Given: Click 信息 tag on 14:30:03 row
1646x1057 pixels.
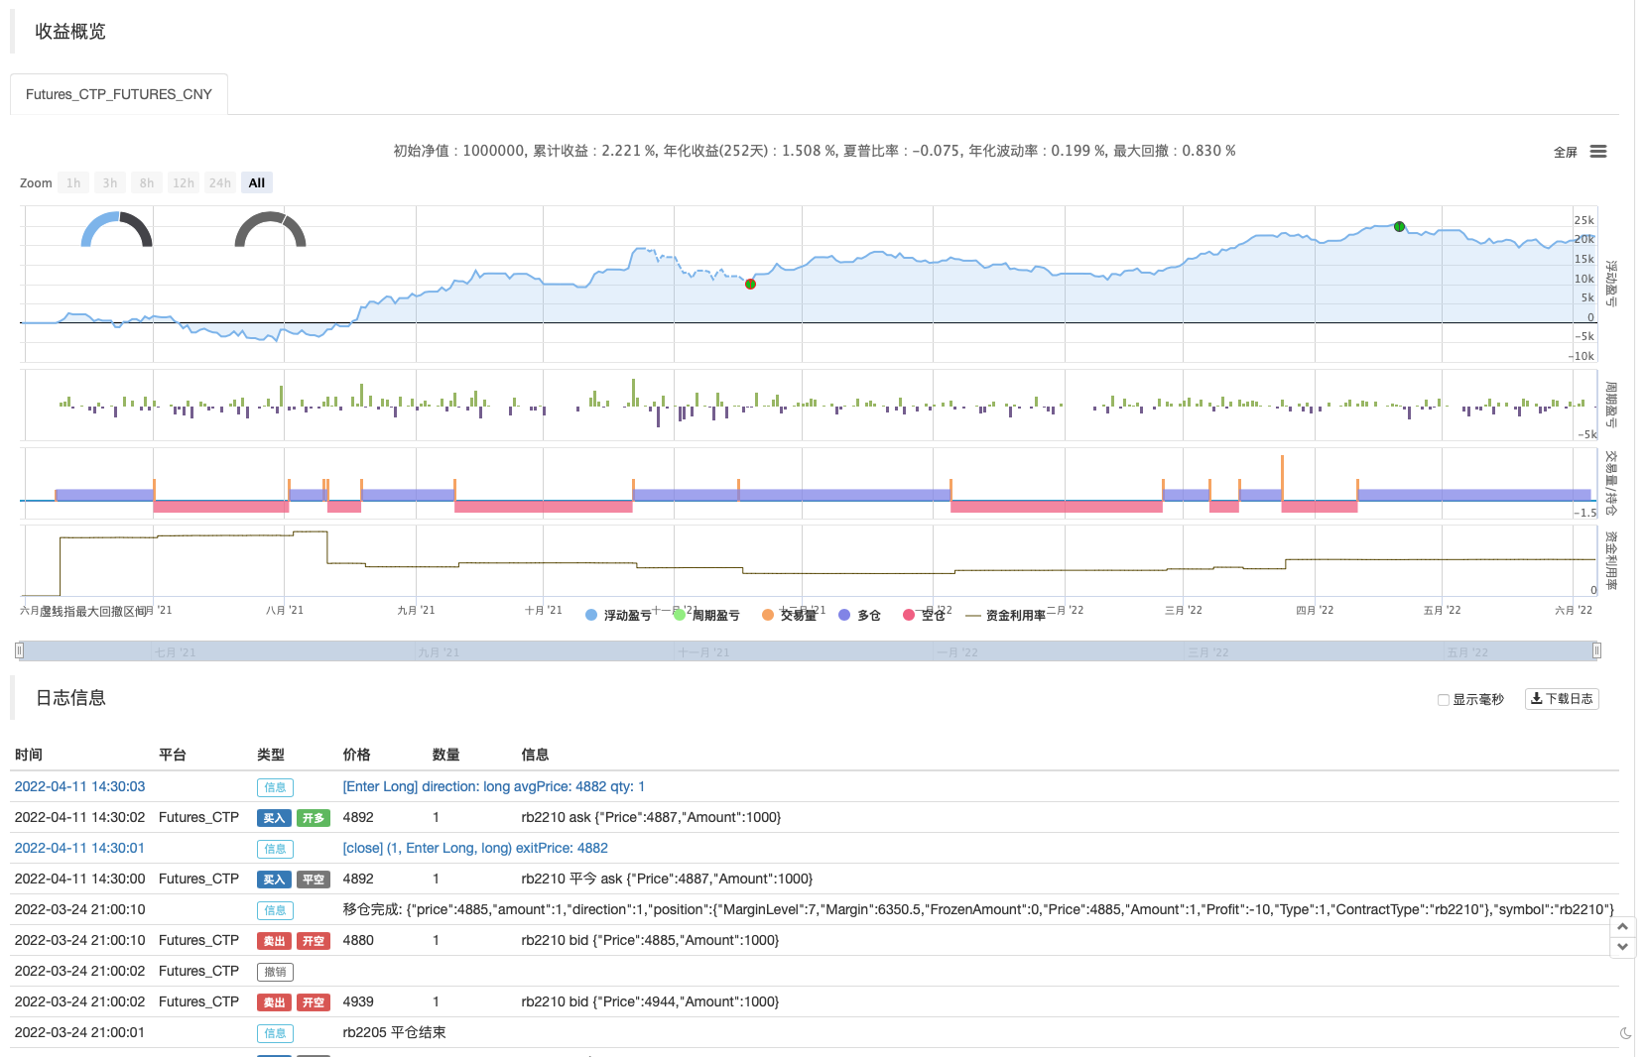Looking at the screenshot, I should click(x=275, y=787).
